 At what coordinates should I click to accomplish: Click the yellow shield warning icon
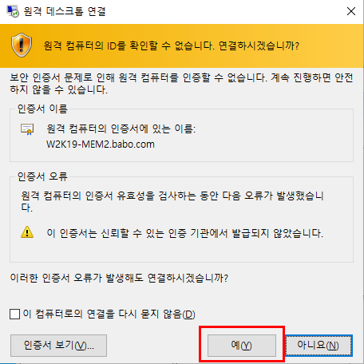click(22, 45)
